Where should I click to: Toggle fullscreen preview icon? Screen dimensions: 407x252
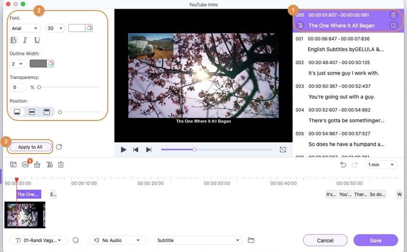pyautogui.click(x=283, y=150)
